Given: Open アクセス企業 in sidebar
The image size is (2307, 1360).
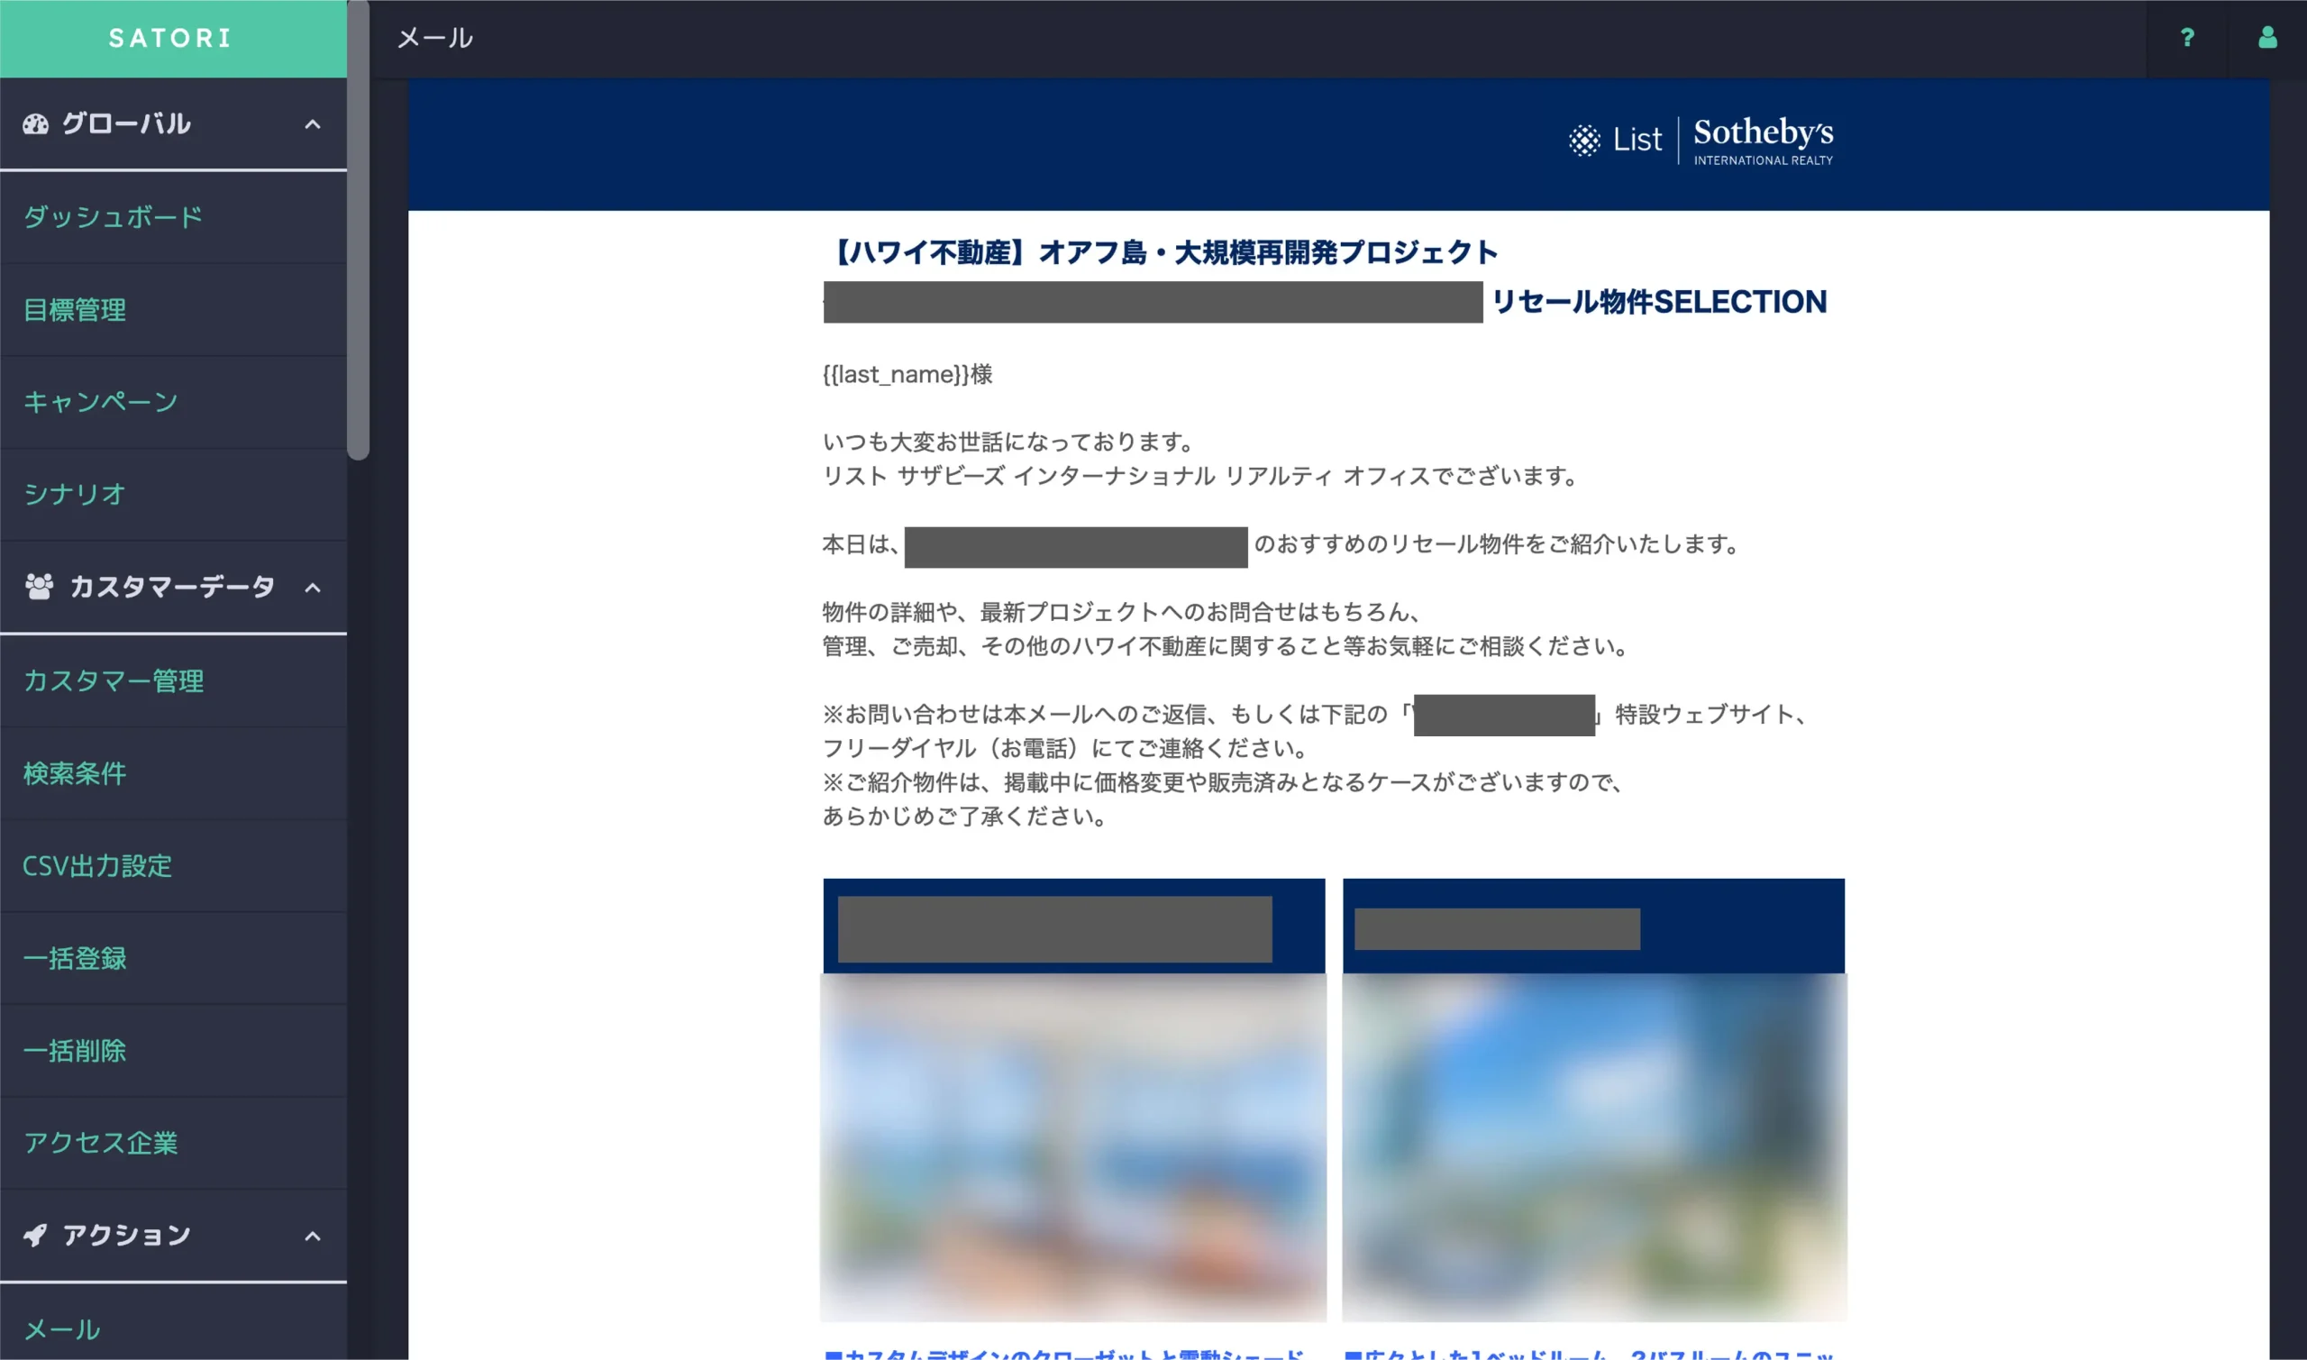Looking at the screenshot, I should pyautogui.click(x=101, y=1143).
